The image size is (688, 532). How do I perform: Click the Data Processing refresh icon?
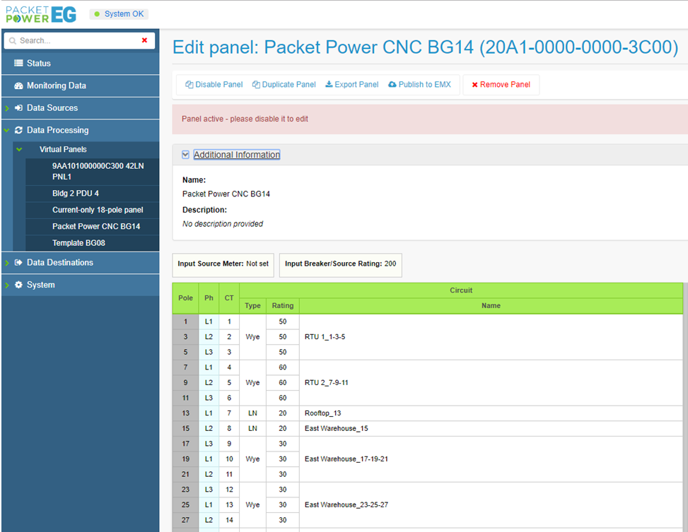tap(18, 131)
